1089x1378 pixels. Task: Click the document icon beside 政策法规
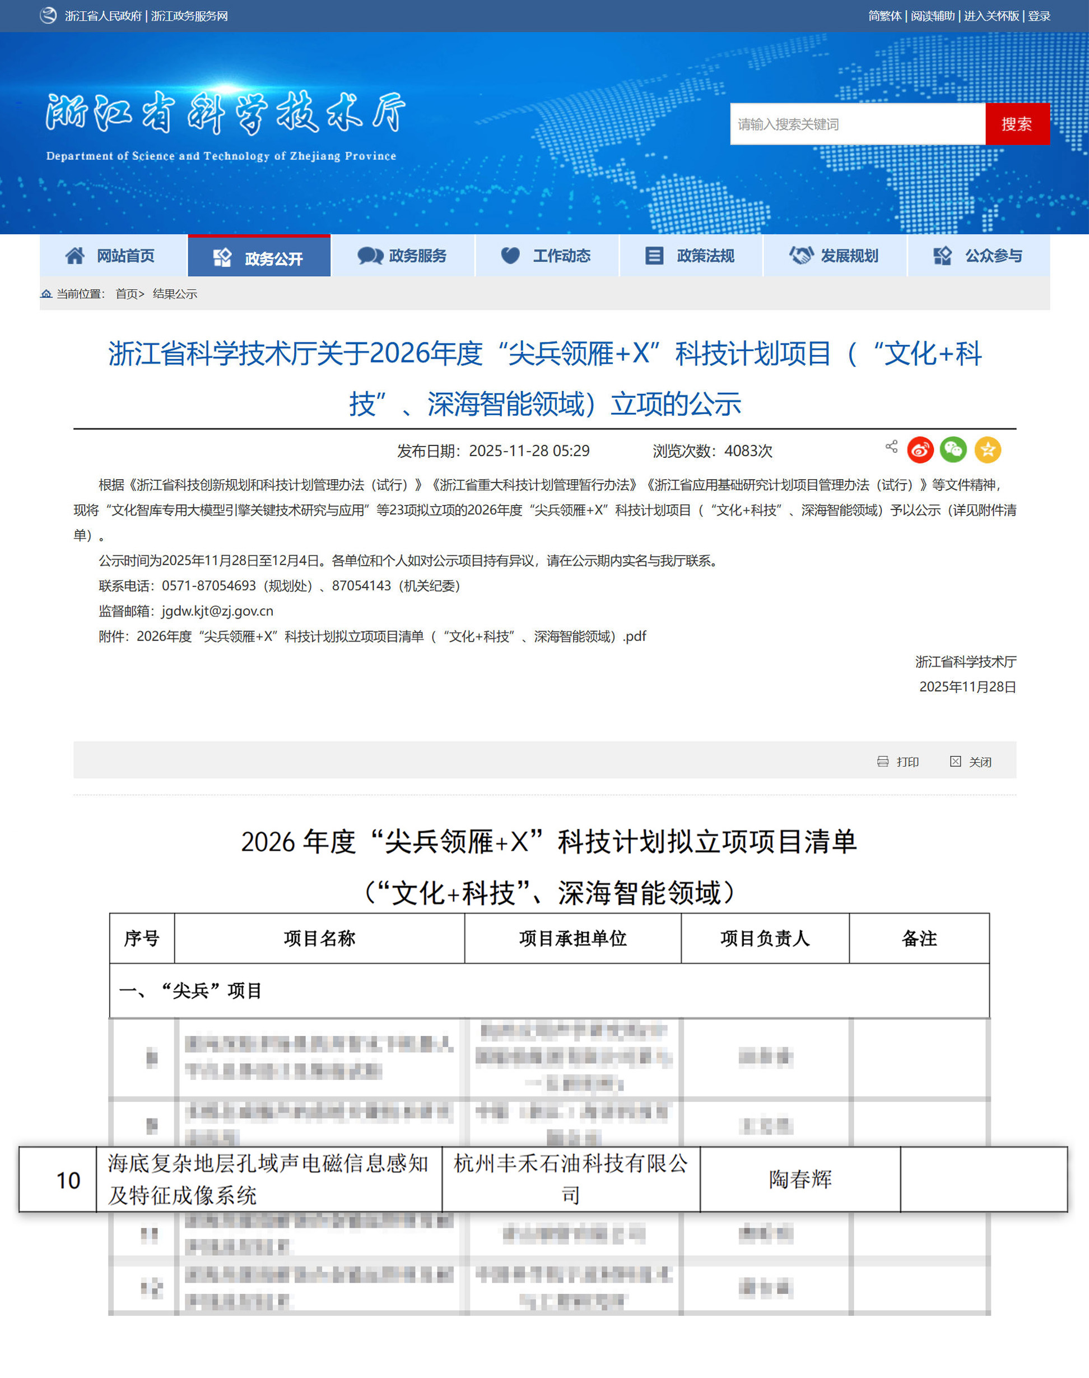(654, 255)
